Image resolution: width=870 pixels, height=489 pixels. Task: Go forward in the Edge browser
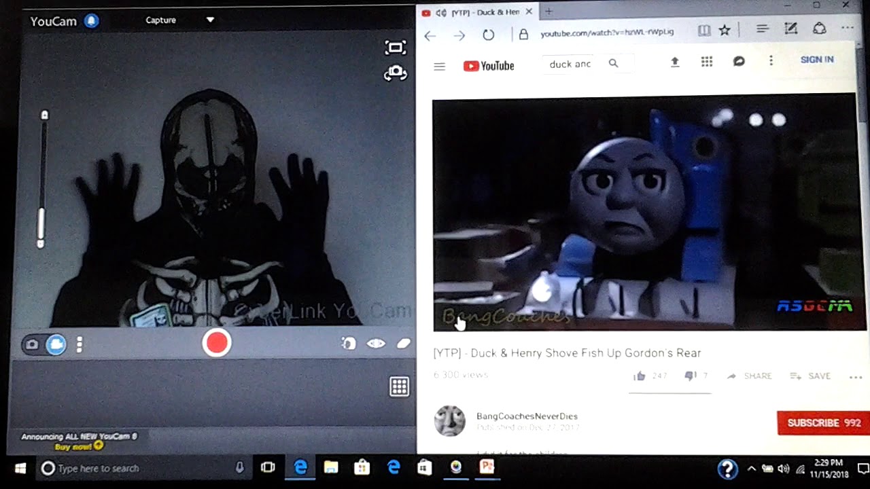pos(459,35)
